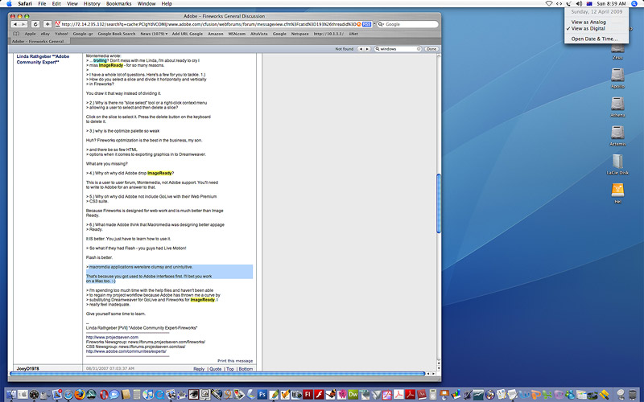Click the 'Not found' status text

click(x=345, y=49)
